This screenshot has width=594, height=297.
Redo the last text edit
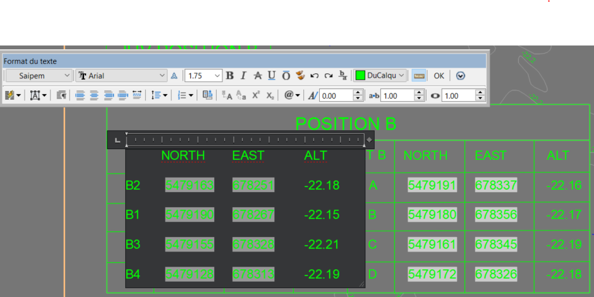(x=329, y=76)
